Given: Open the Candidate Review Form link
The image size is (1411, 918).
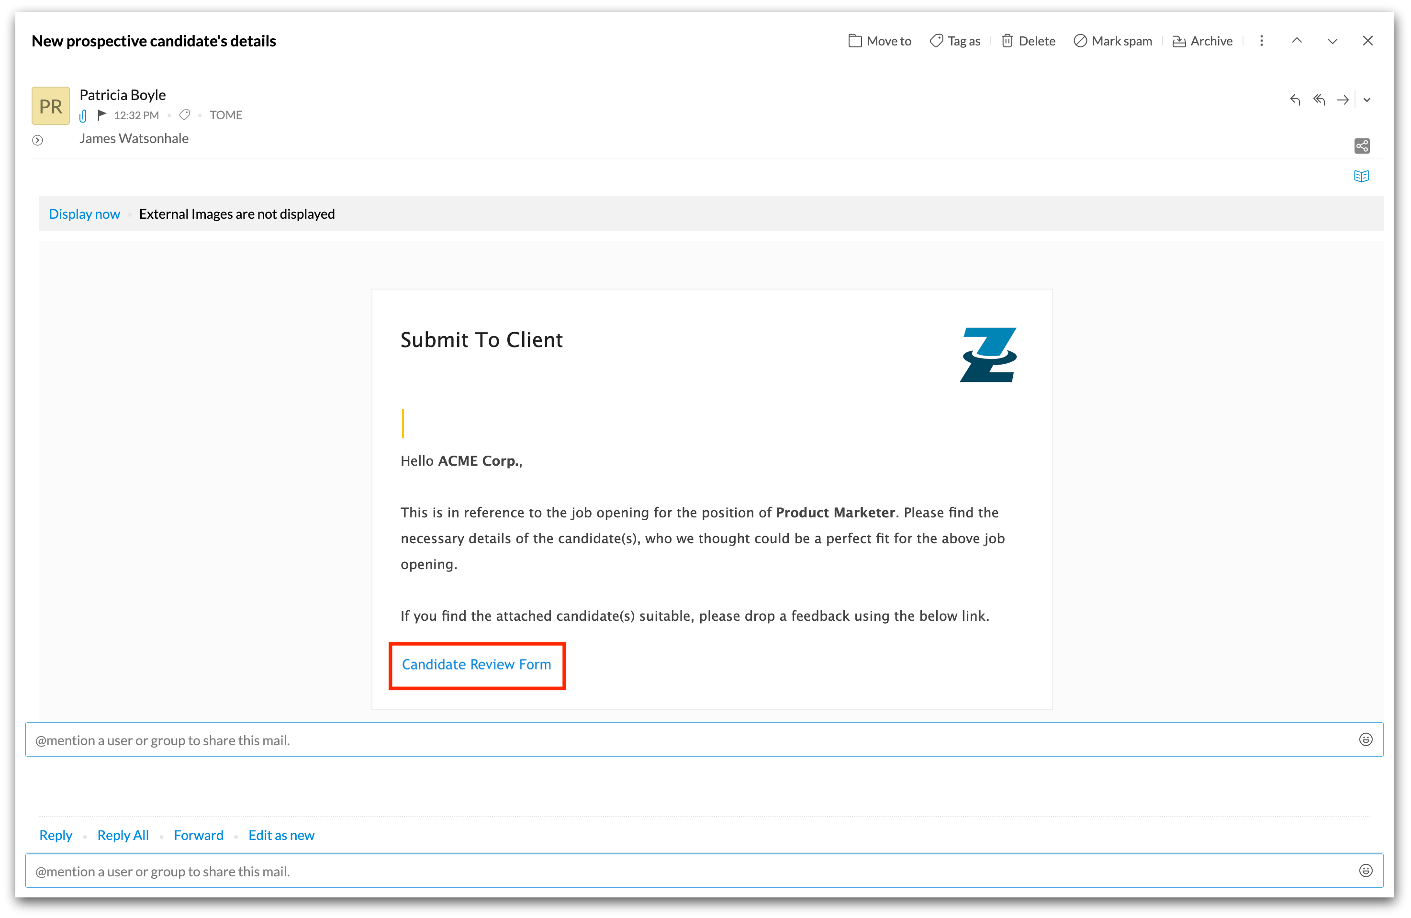Looking at the screenshot, I should coord(476,664).
